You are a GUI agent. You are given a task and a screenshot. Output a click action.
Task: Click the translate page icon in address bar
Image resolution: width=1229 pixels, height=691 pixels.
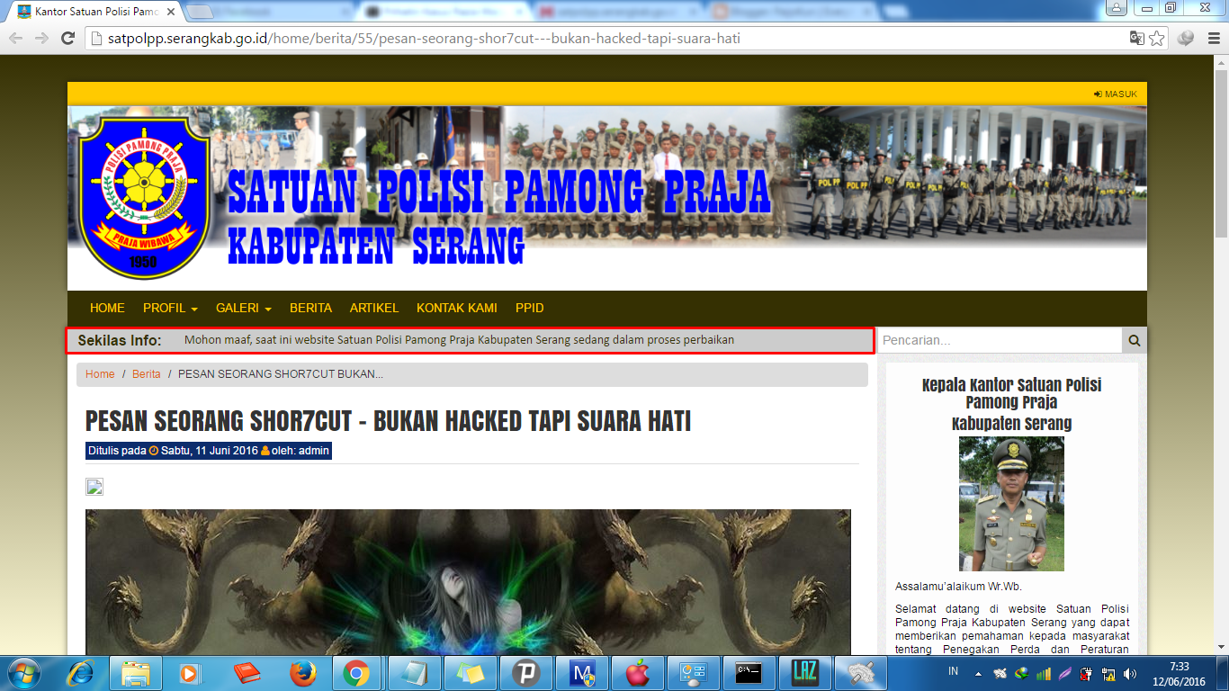(x=1137, y=39)
